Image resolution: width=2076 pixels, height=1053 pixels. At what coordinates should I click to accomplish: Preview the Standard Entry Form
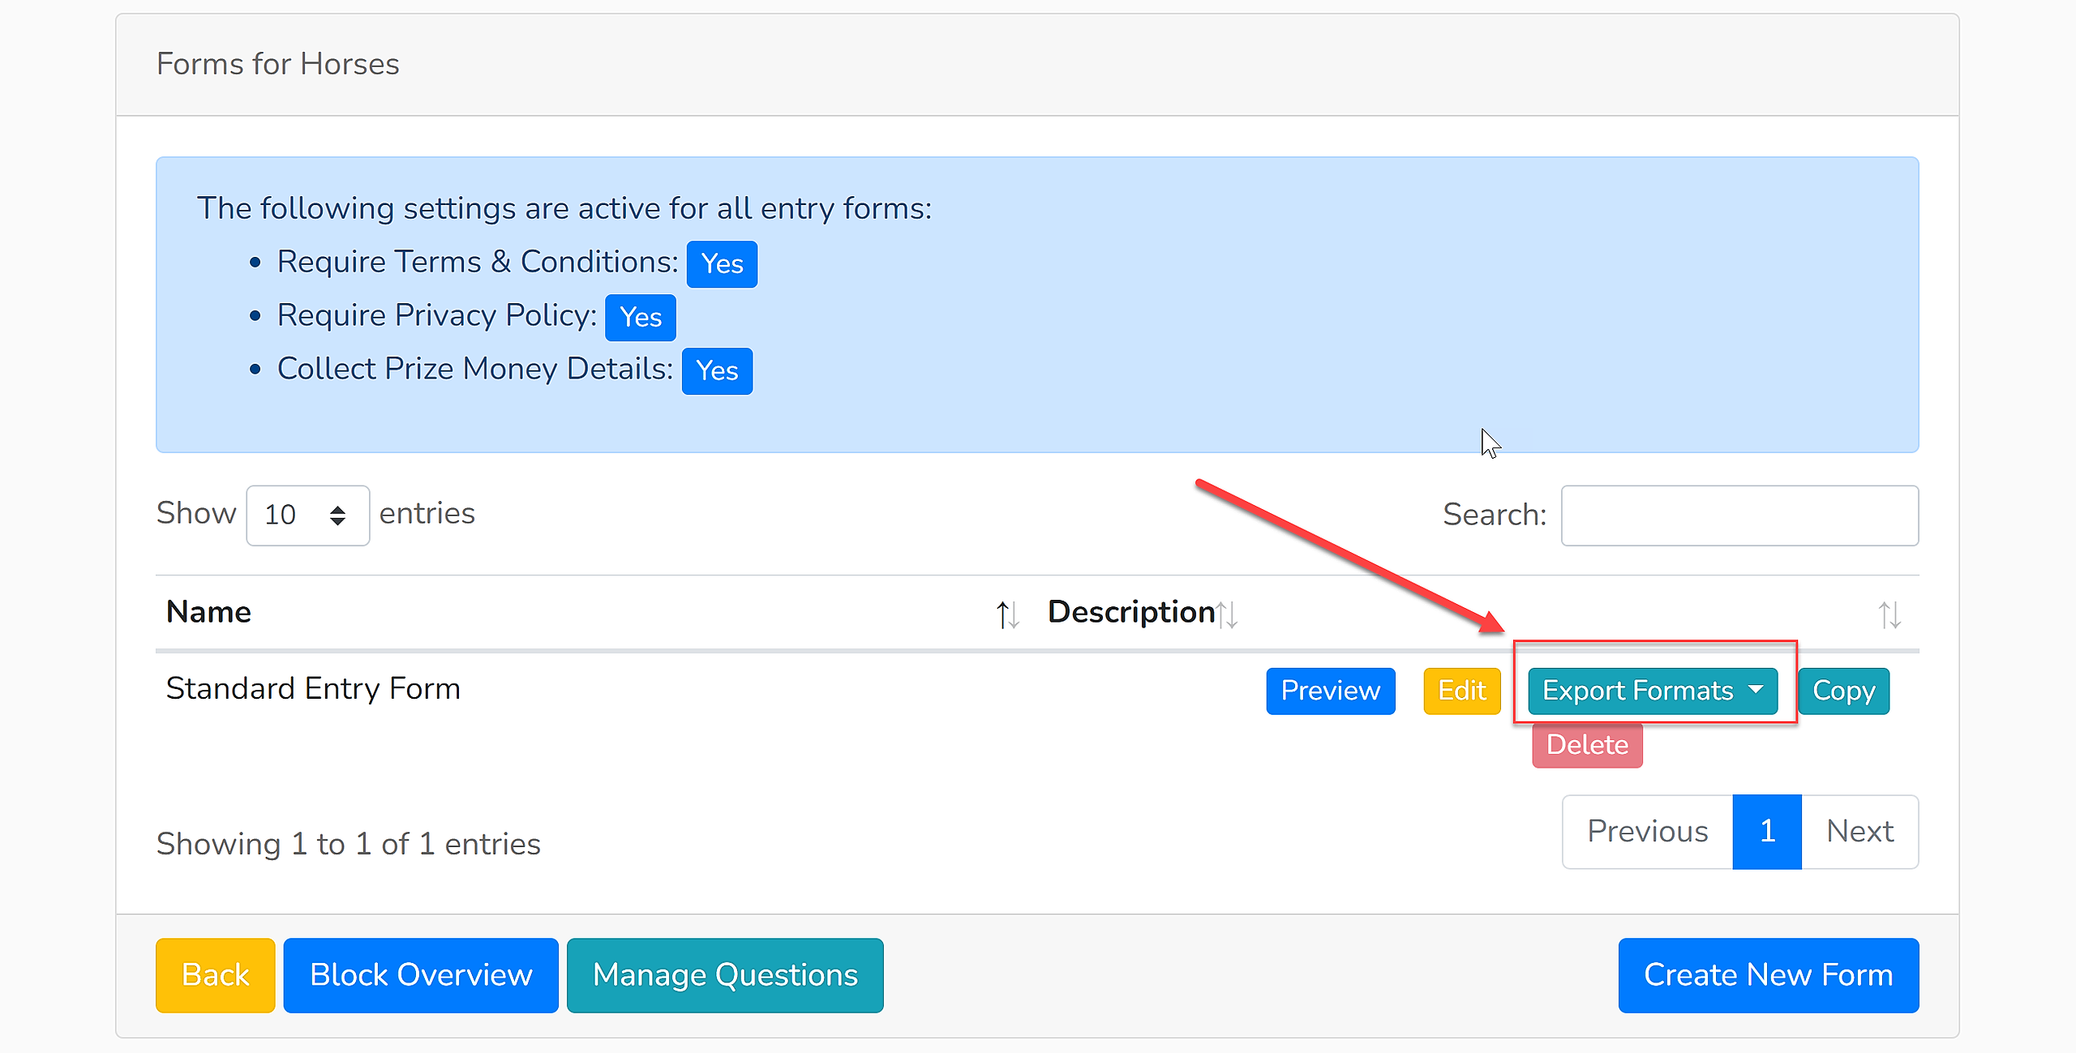point(1331,691)
